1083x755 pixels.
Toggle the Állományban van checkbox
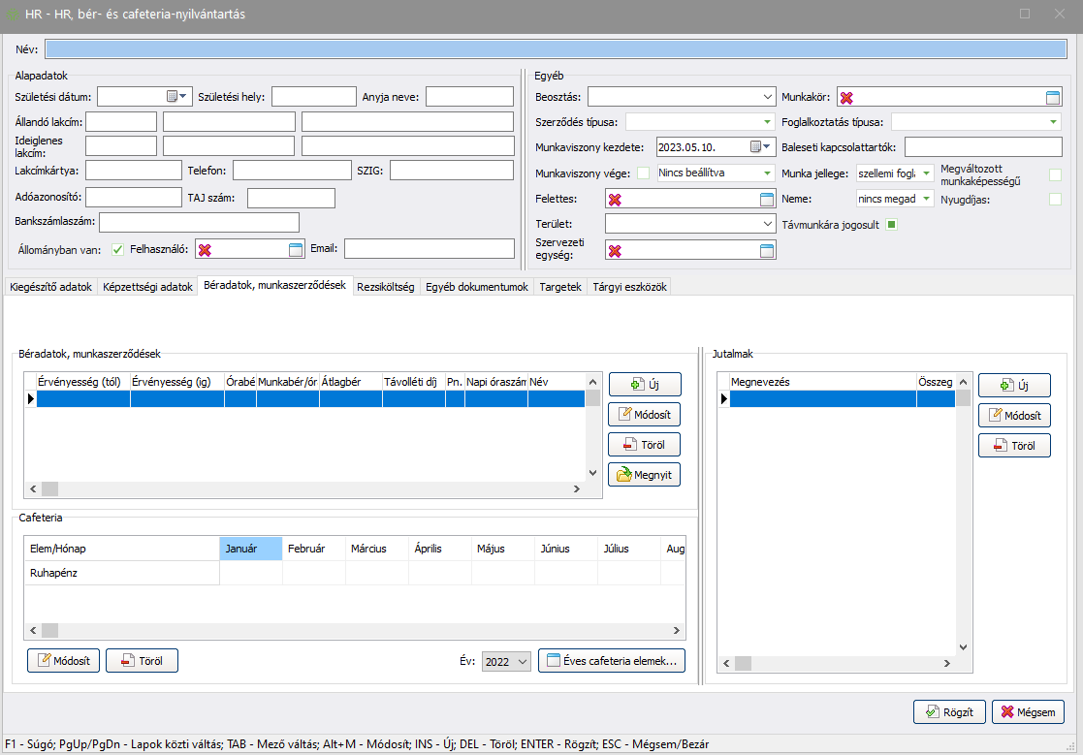click(117, 249)
